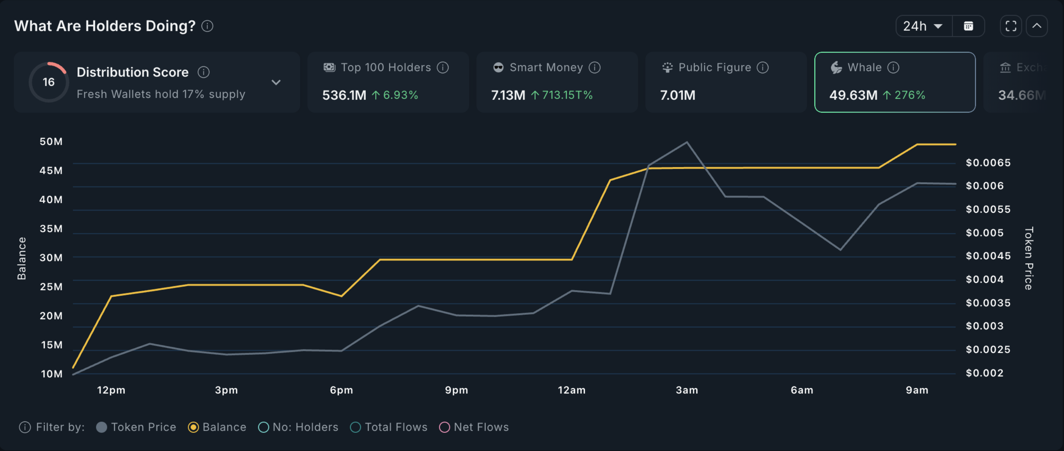Toggle Token Price filter

tap(136, 427)
